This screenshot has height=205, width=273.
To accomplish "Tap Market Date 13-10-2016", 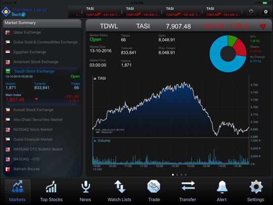I will tap(100, 51).
